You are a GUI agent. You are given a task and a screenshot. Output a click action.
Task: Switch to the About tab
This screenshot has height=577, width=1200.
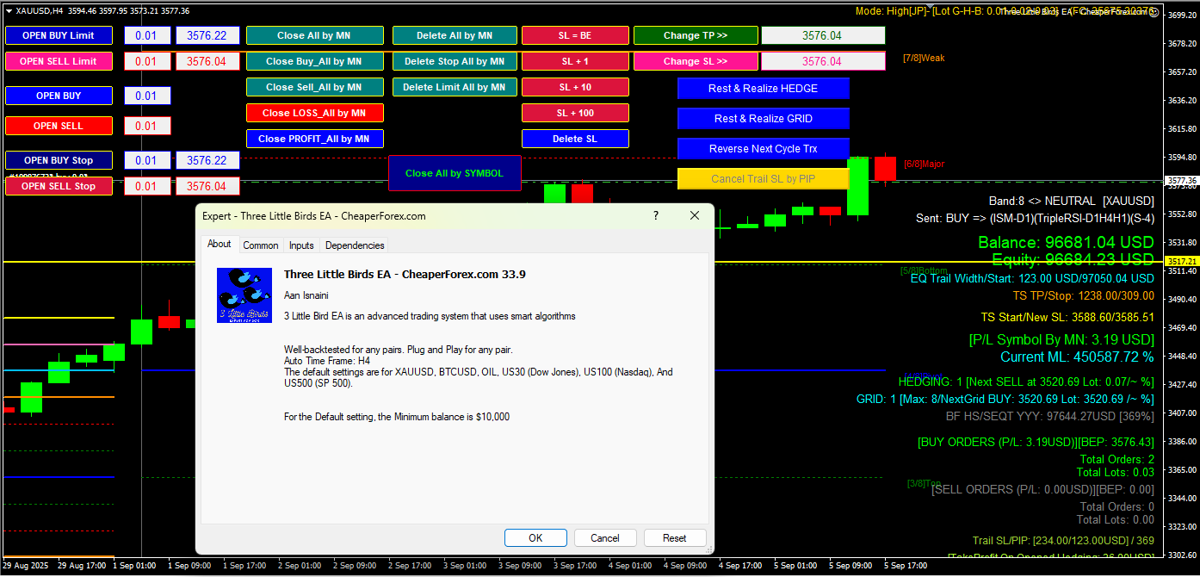[x=220, y=245]
